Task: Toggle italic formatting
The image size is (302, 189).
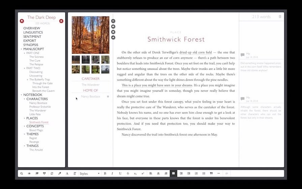Action: (x=113, y=173)
